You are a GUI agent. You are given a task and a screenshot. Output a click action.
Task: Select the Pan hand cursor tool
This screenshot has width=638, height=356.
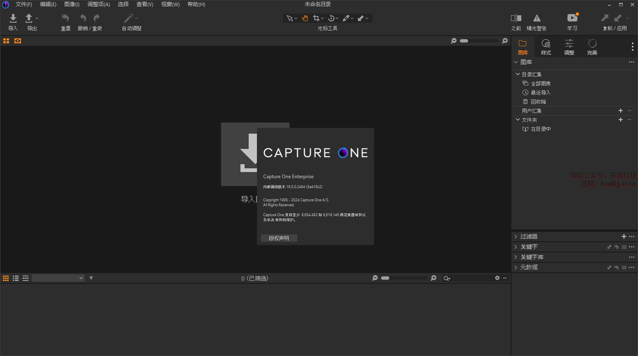point(305,18)
